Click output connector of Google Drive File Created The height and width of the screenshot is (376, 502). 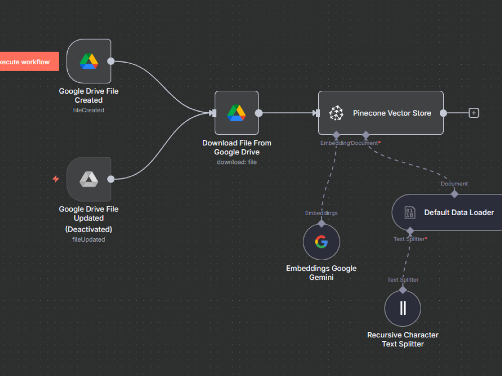point(111,61)
